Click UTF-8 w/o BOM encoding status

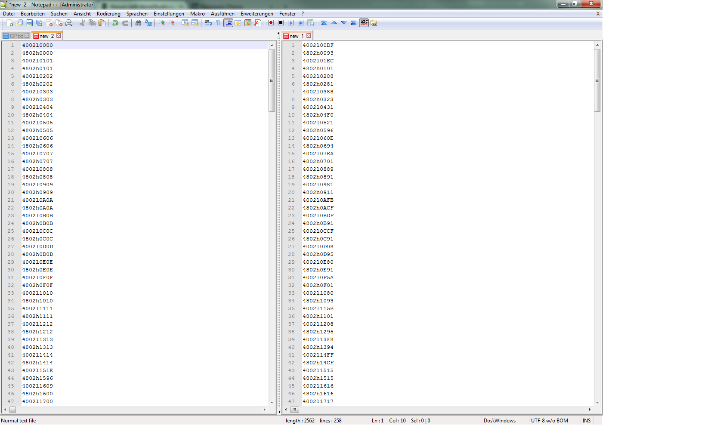(549, 421)
